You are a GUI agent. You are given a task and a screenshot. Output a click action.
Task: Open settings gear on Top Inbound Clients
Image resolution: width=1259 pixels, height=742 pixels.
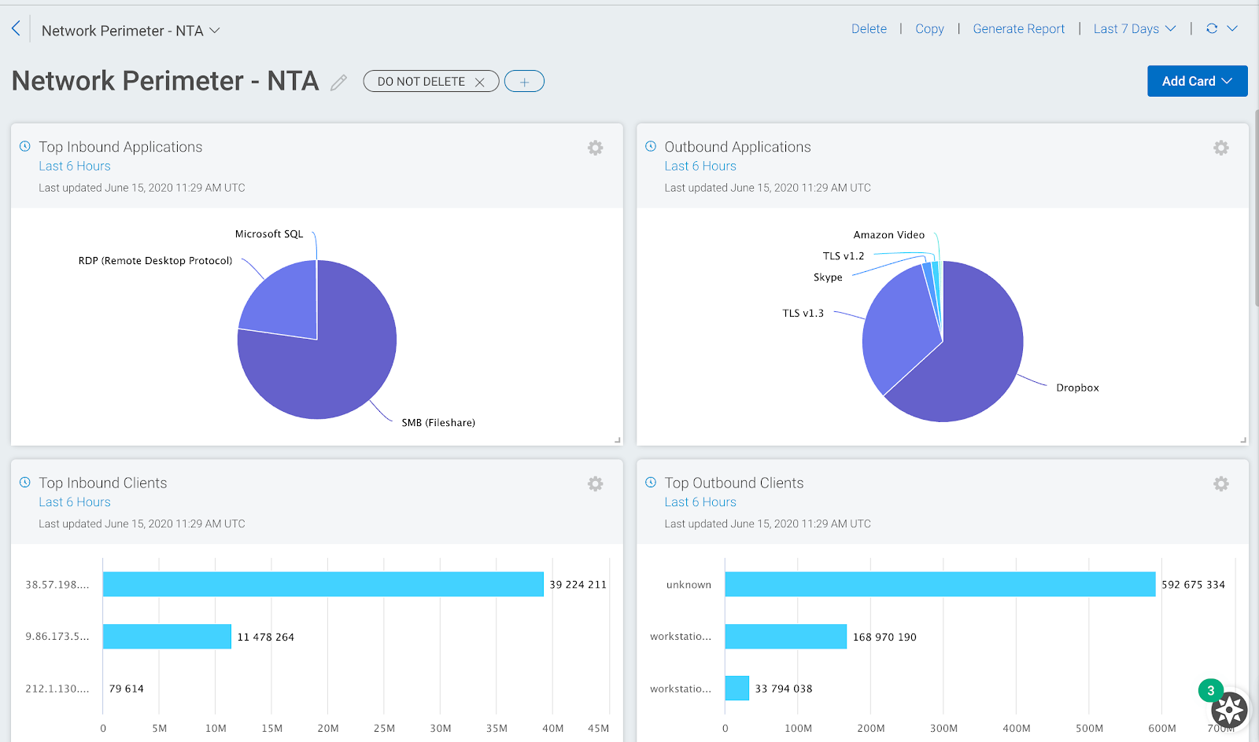tap(595, 484)
